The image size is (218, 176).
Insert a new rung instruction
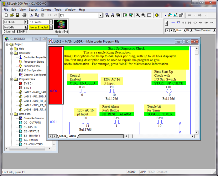[x=173, y=23]
